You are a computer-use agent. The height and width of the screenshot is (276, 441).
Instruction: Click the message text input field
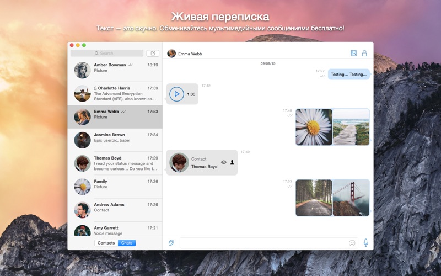pos(269,243)
